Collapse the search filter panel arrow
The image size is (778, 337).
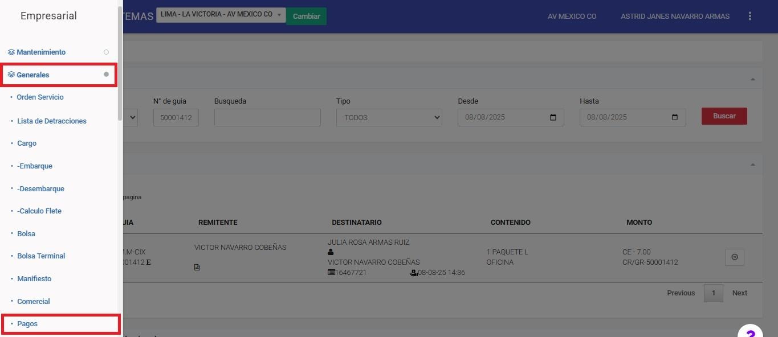click(752, 79)
